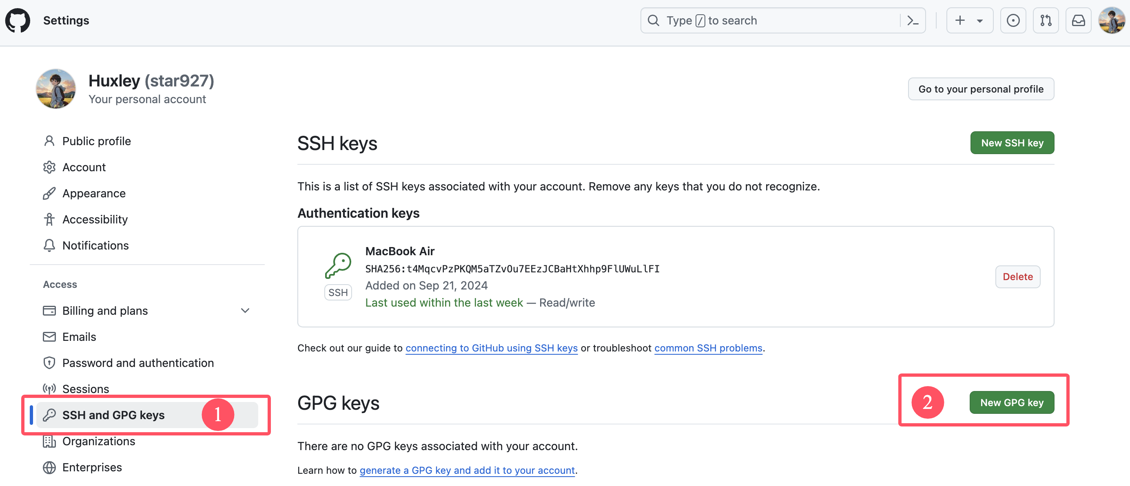1130x486 pixels.
Task: Open the command palette icon in search bar
Action: (913, 21)
